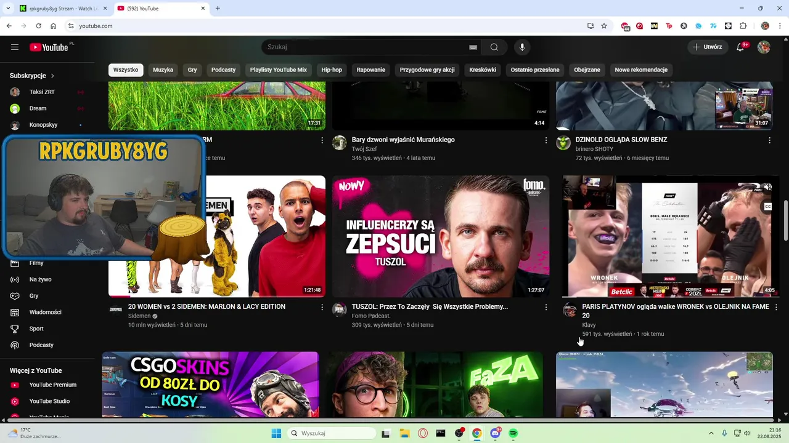Unmute the WRONEK vs OLEJNIK preview
Screen dimensions: 789x443
pos(767,187)
